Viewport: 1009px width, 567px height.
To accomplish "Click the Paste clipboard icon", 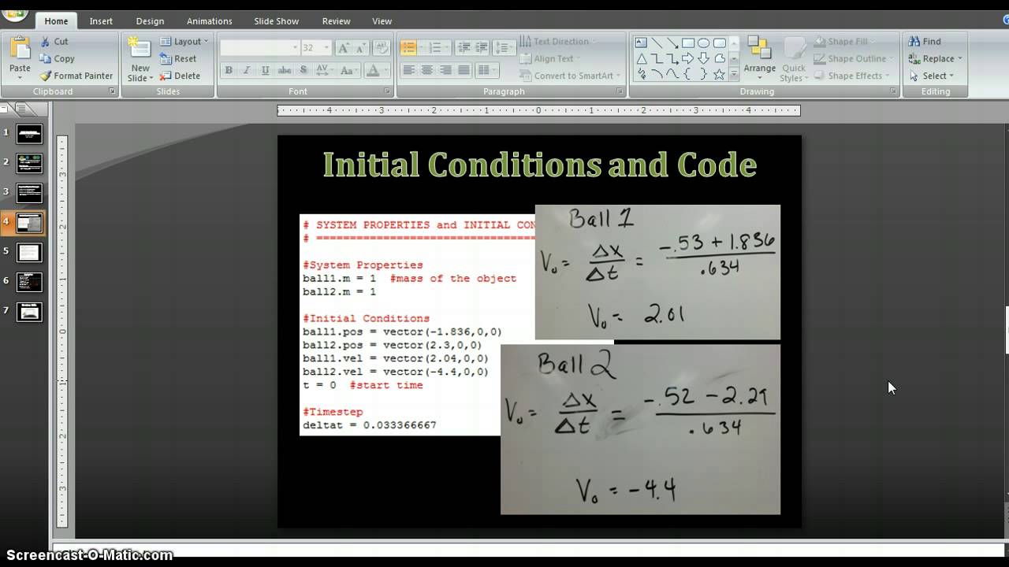I will [x=20, y=48].
